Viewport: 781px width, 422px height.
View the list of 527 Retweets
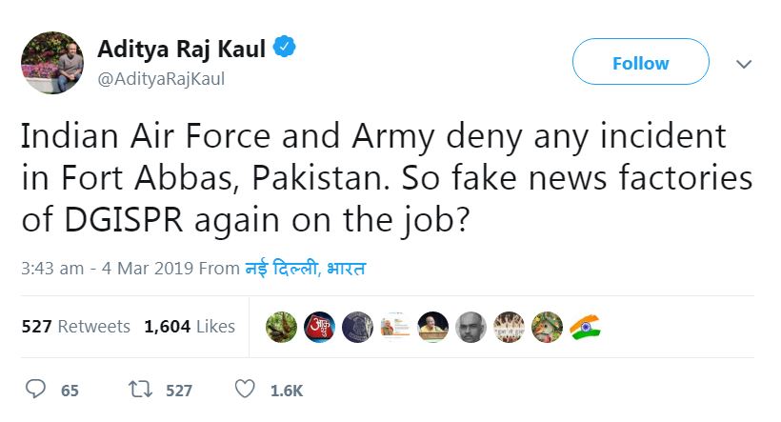pos(75,327)
